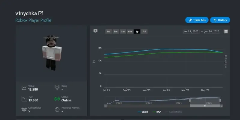The width and height of the screenshot is (240, 120).
Task: Toggle the Collectibles series in legend
Action: coord(174,112)
